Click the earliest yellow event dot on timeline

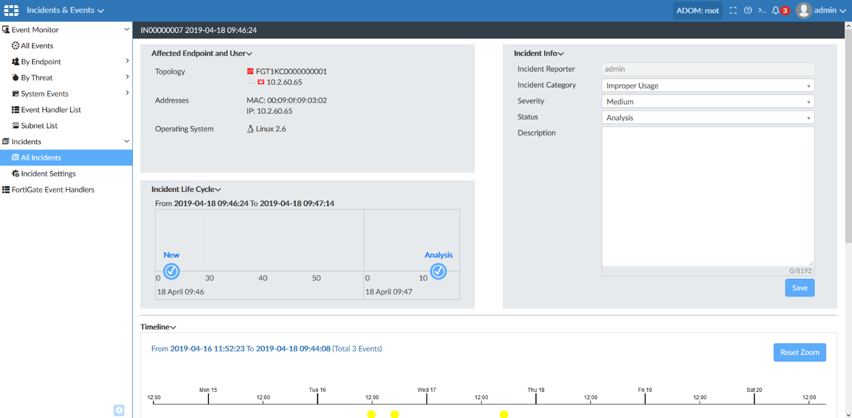click(371, 414)
